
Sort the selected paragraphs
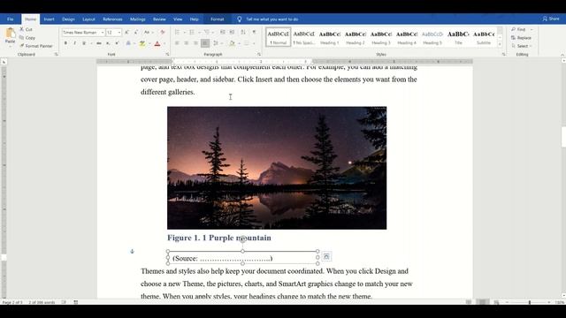coord(243,33)
